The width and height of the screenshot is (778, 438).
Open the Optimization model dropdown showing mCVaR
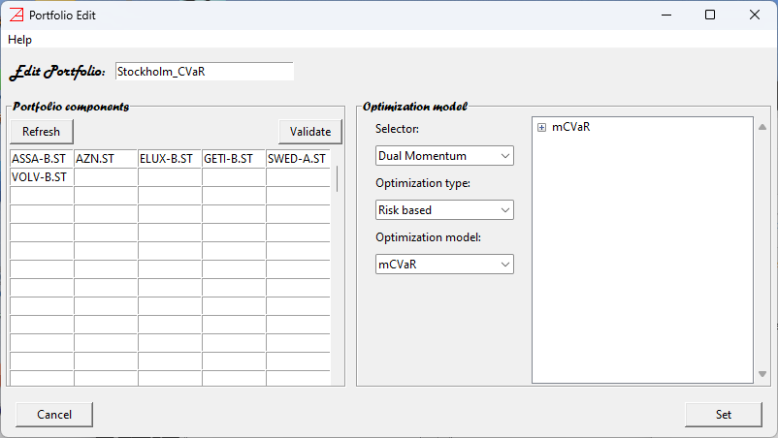[x=444, y=265]
